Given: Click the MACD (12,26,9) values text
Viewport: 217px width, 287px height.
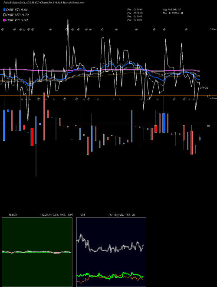Looking at the screenshot, I should tap(56, 215).
